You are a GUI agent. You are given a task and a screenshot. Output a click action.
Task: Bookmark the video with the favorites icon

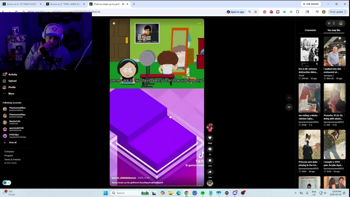pos(210,161)
